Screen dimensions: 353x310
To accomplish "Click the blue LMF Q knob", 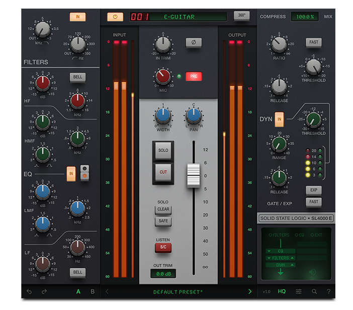I will [43, 224].
